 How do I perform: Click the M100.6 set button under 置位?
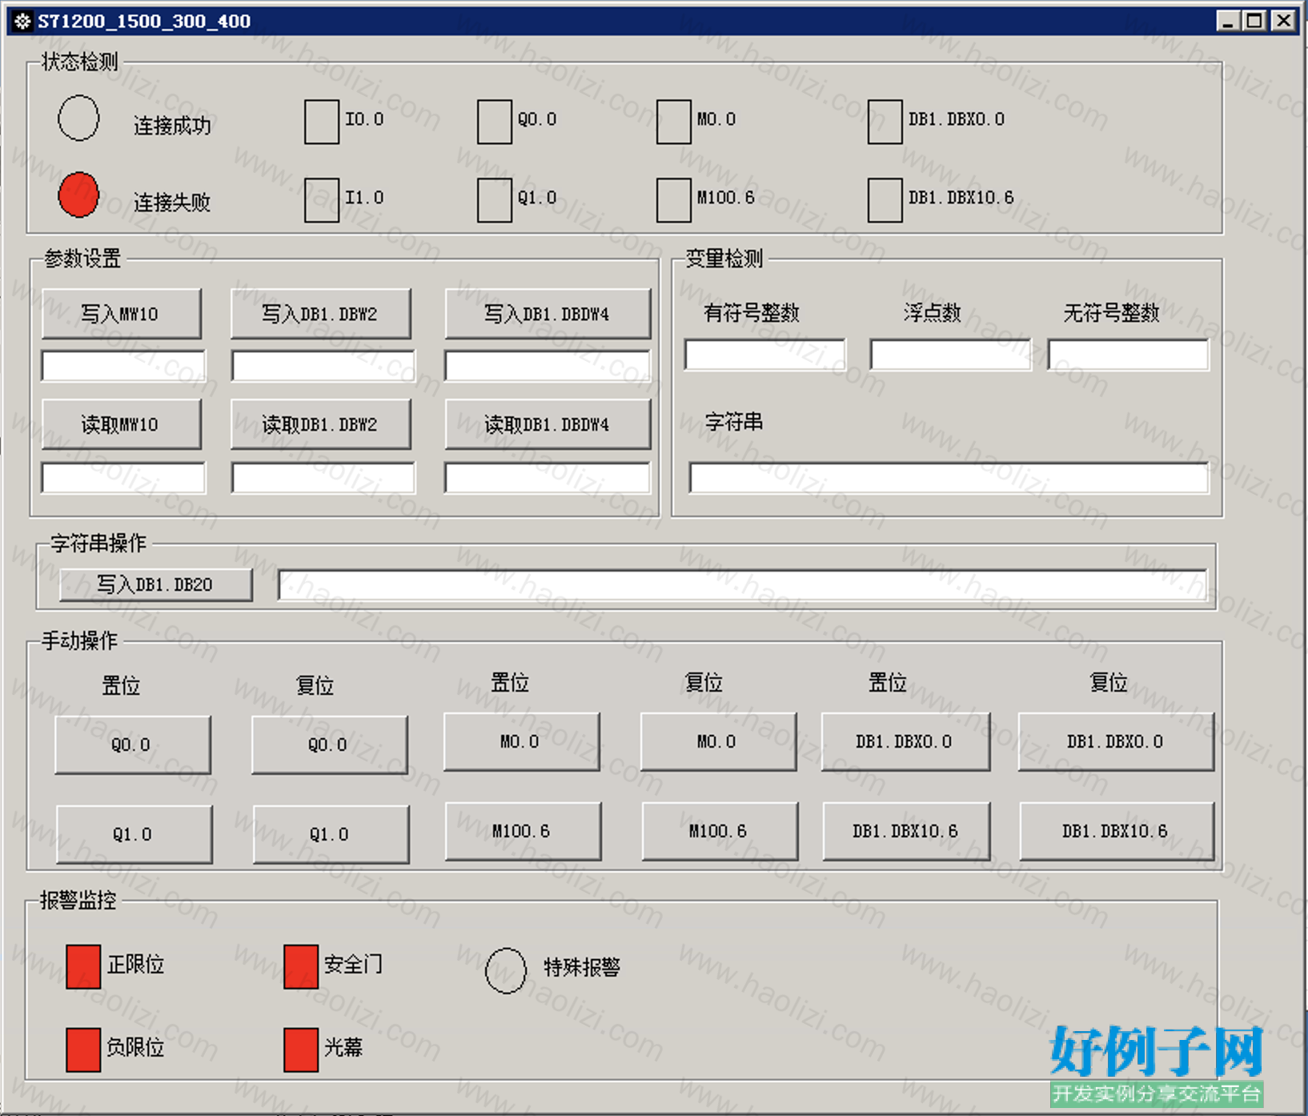tap(524, 831)
